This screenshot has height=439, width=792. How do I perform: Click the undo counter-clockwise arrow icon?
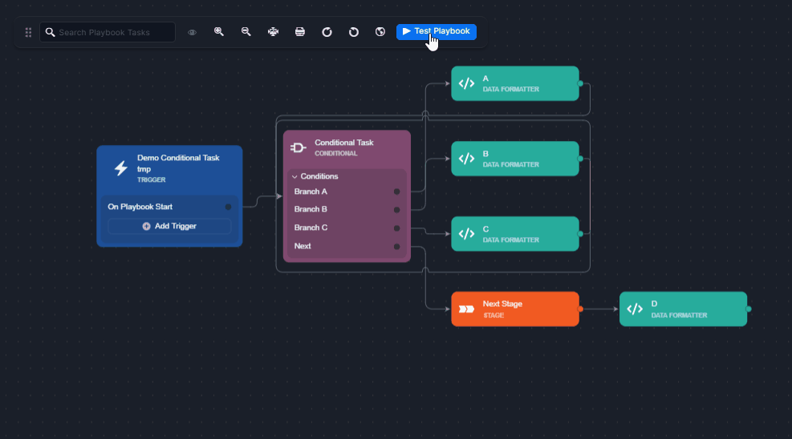pyautogui.click(x=353, y=32)
